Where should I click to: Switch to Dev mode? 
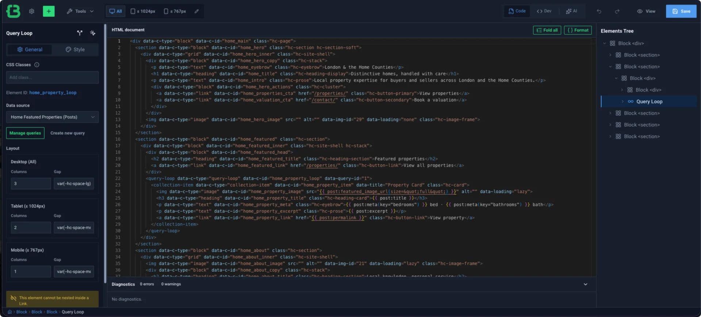(x=544, y=11)
